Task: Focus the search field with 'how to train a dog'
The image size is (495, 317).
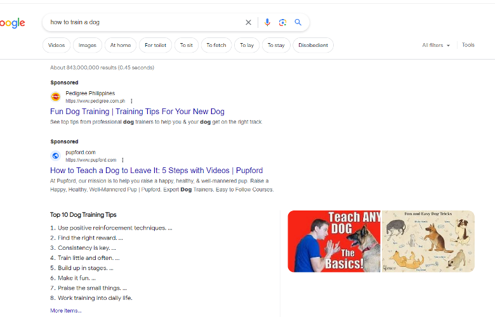Action: click(145, 22)
